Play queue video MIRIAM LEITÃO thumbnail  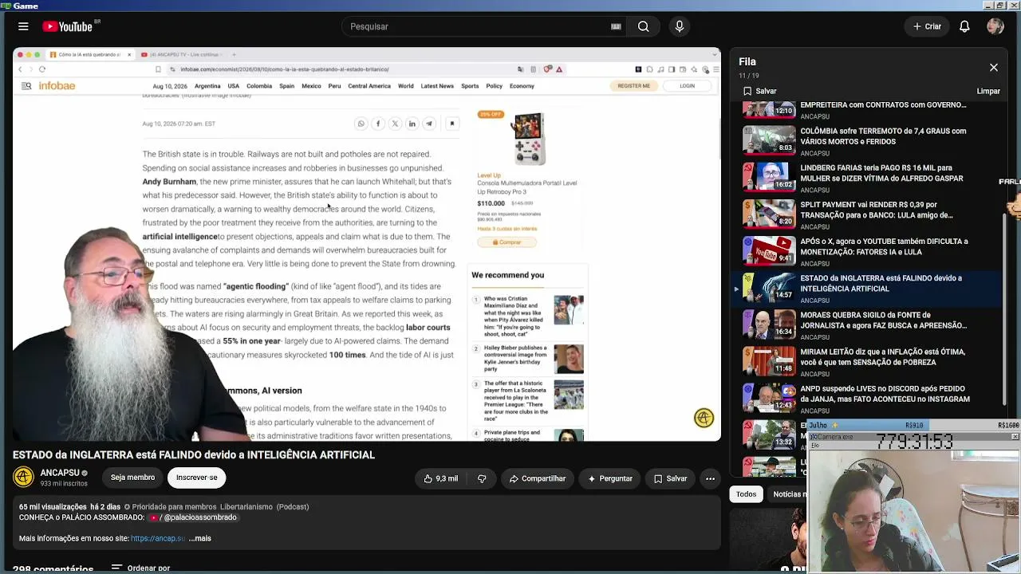click(769, 360)
